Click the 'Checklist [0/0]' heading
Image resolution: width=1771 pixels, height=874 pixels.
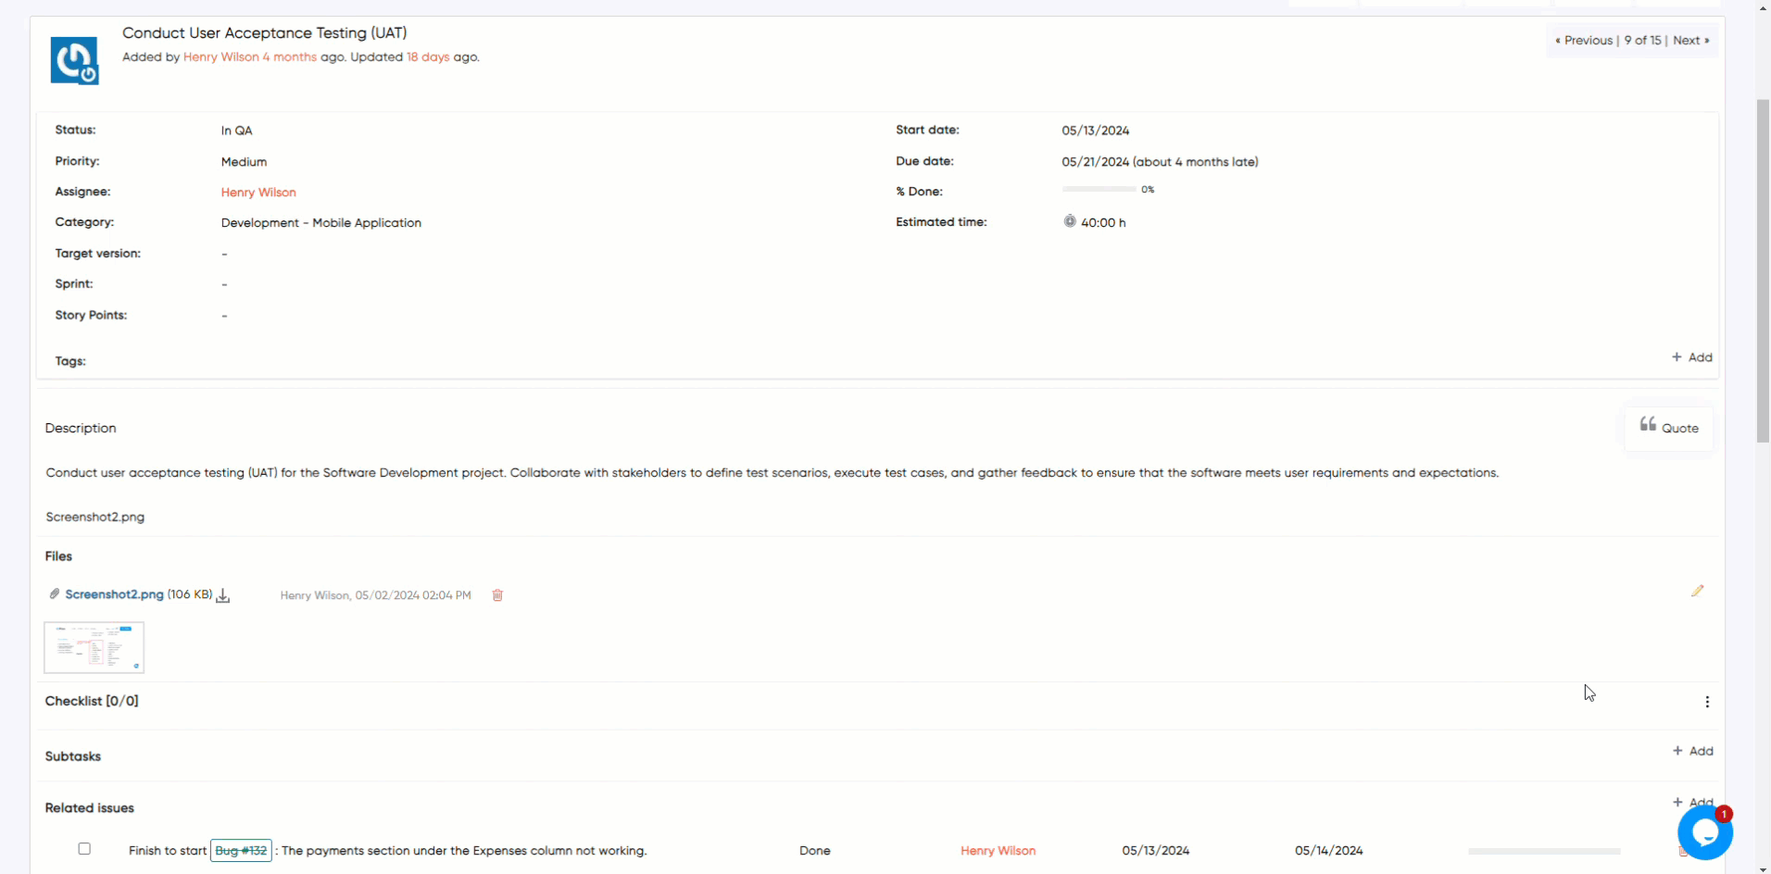pyautogui.click(x=92, y=701)
